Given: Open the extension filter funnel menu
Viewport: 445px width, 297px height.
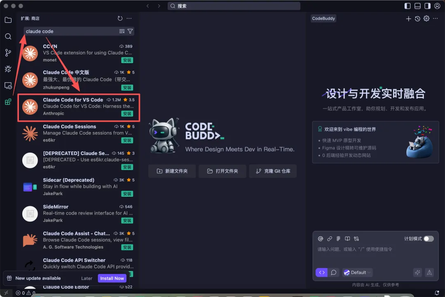Looking at the screenshot, I should (x=130, y=31).
